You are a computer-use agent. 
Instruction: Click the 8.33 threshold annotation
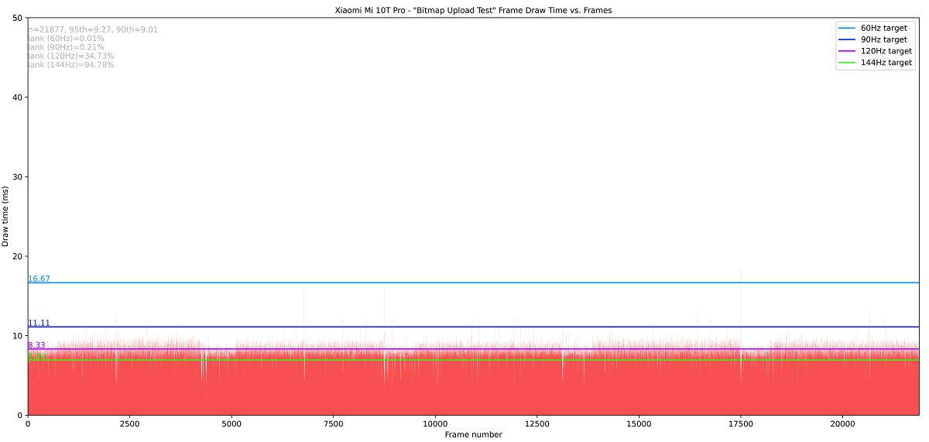(x=36, y=345)
